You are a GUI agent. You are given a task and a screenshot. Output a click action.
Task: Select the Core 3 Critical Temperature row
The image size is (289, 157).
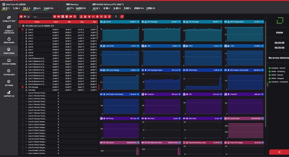(58, 130)
